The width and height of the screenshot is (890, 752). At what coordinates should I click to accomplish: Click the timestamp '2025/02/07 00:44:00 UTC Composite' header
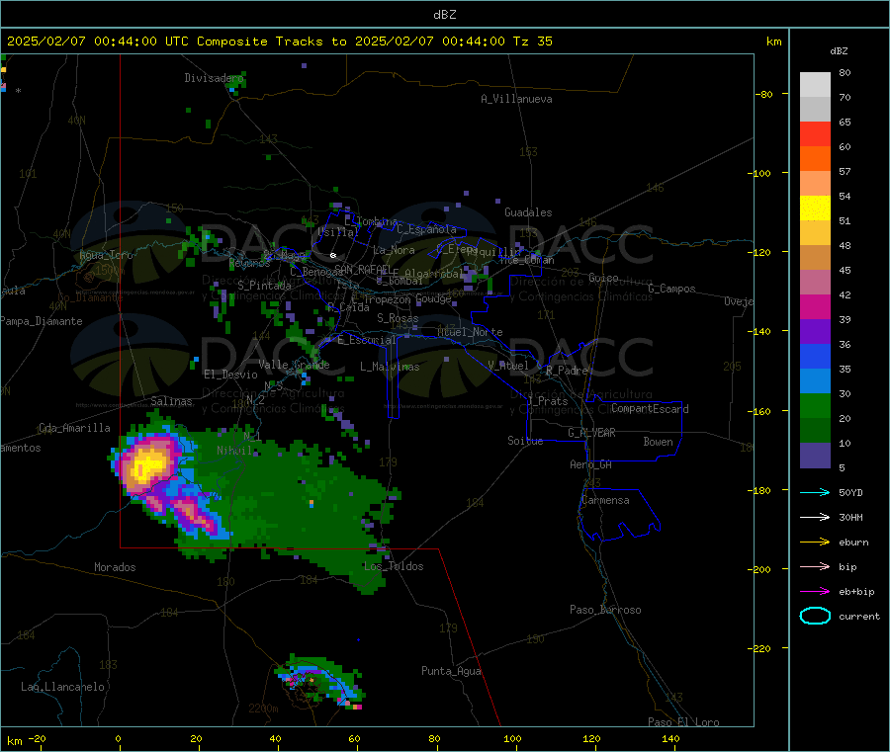coord(136,42)
